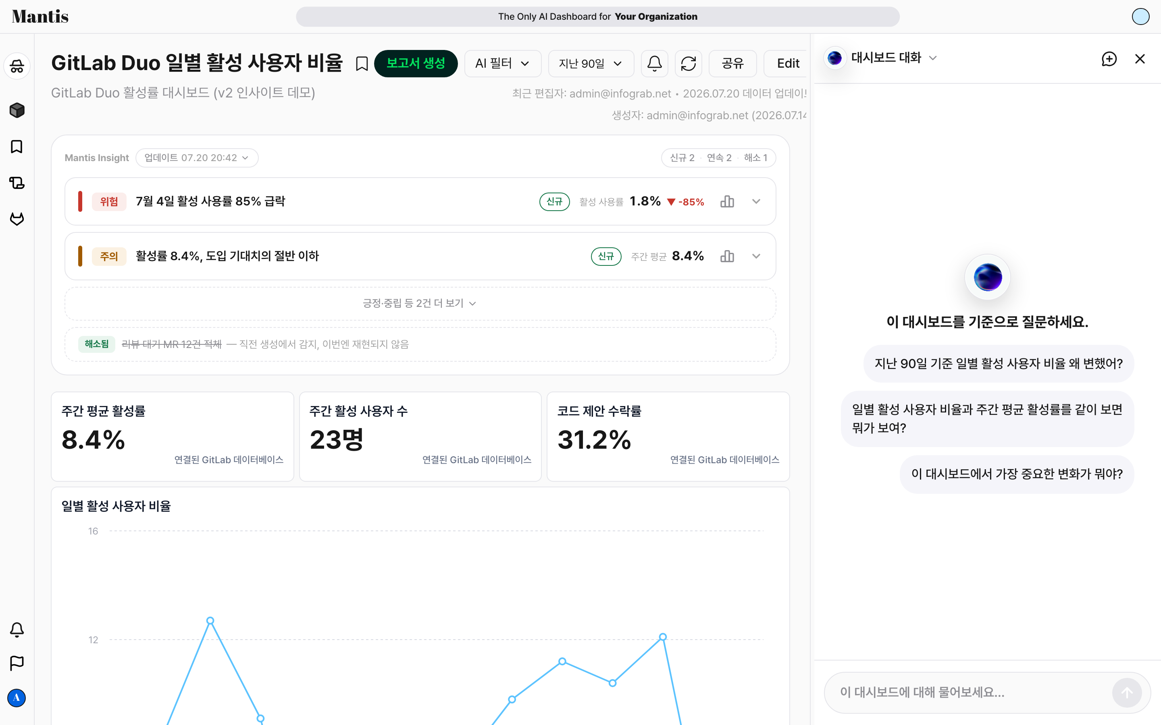
Task: Bookmark this dashboard next to the title
Action: point(362,63)
